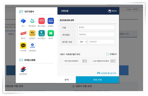Select the red PASS (통신사PASS) icon

click(x=42, y=21)
